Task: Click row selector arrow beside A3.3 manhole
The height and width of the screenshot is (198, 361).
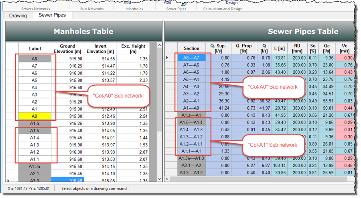Action: (x=9, y=180)
